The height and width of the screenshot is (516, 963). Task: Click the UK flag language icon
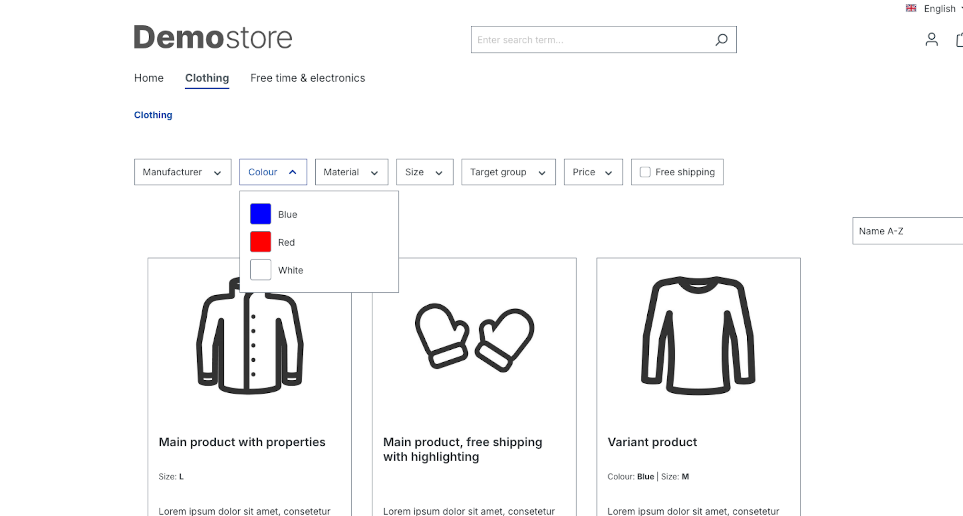pyautogui.click(x=911, y=8)
